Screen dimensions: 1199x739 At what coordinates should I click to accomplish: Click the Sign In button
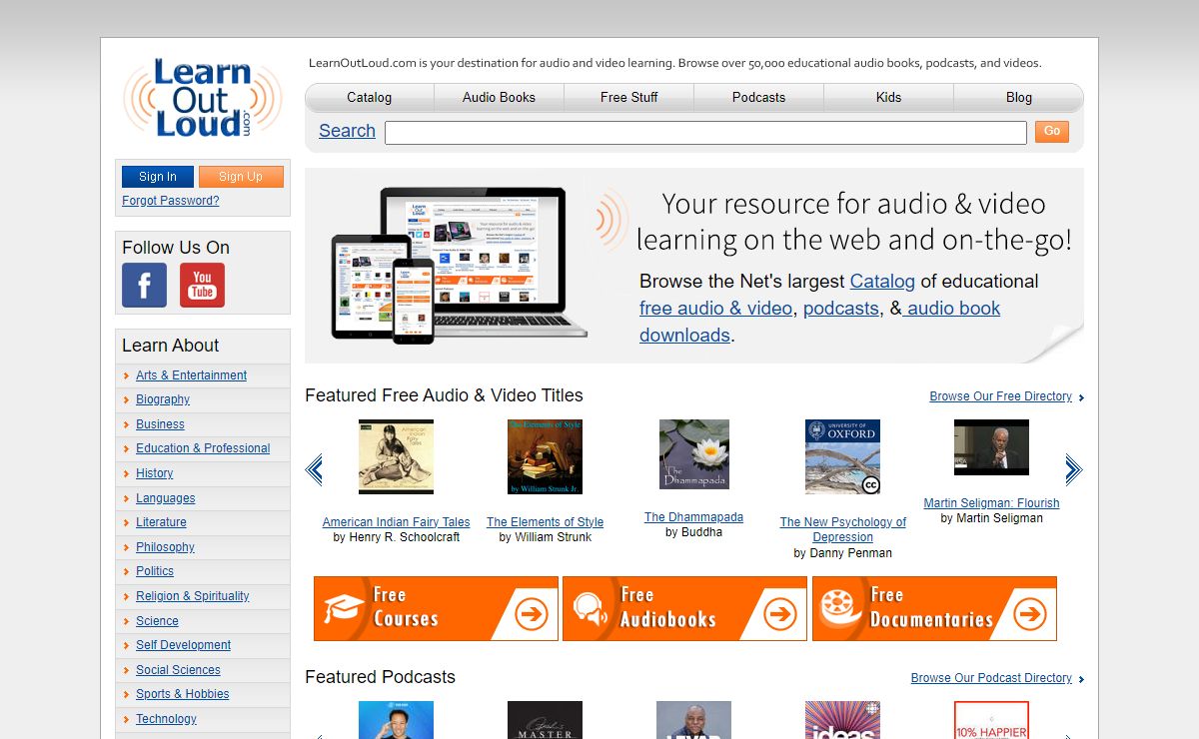[x=158, y=177]
